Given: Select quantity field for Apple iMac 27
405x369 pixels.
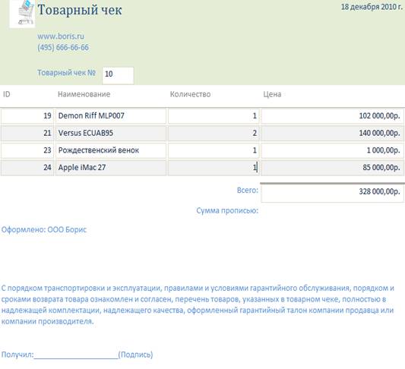Looking at the screenshot, I should 214,168.
